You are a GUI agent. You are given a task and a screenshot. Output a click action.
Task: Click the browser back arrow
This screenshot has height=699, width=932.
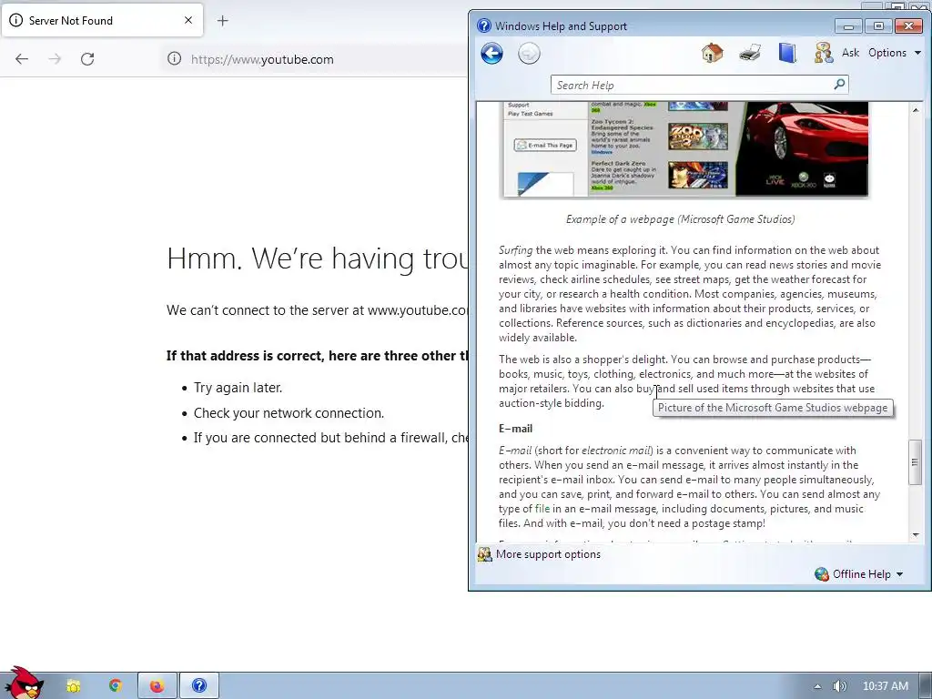[x=22, y=59]
